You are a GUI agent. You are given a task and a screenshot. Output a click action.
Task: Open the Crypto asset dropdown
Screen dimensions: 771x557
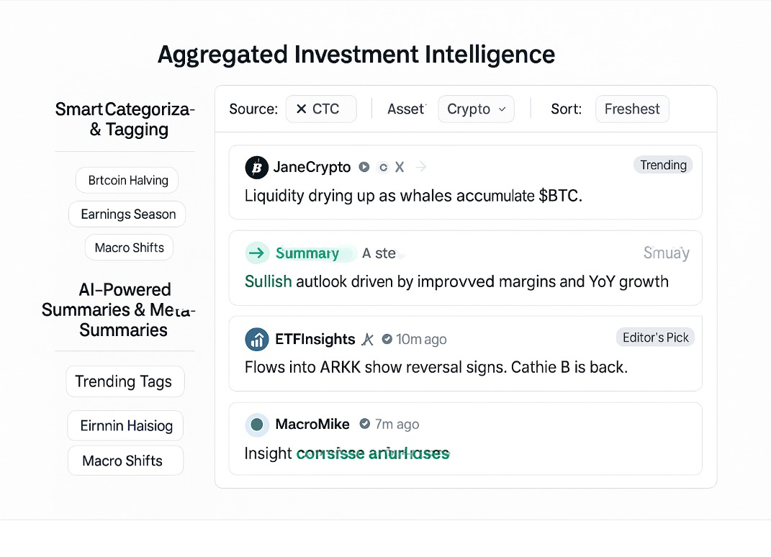click(476, 109)
